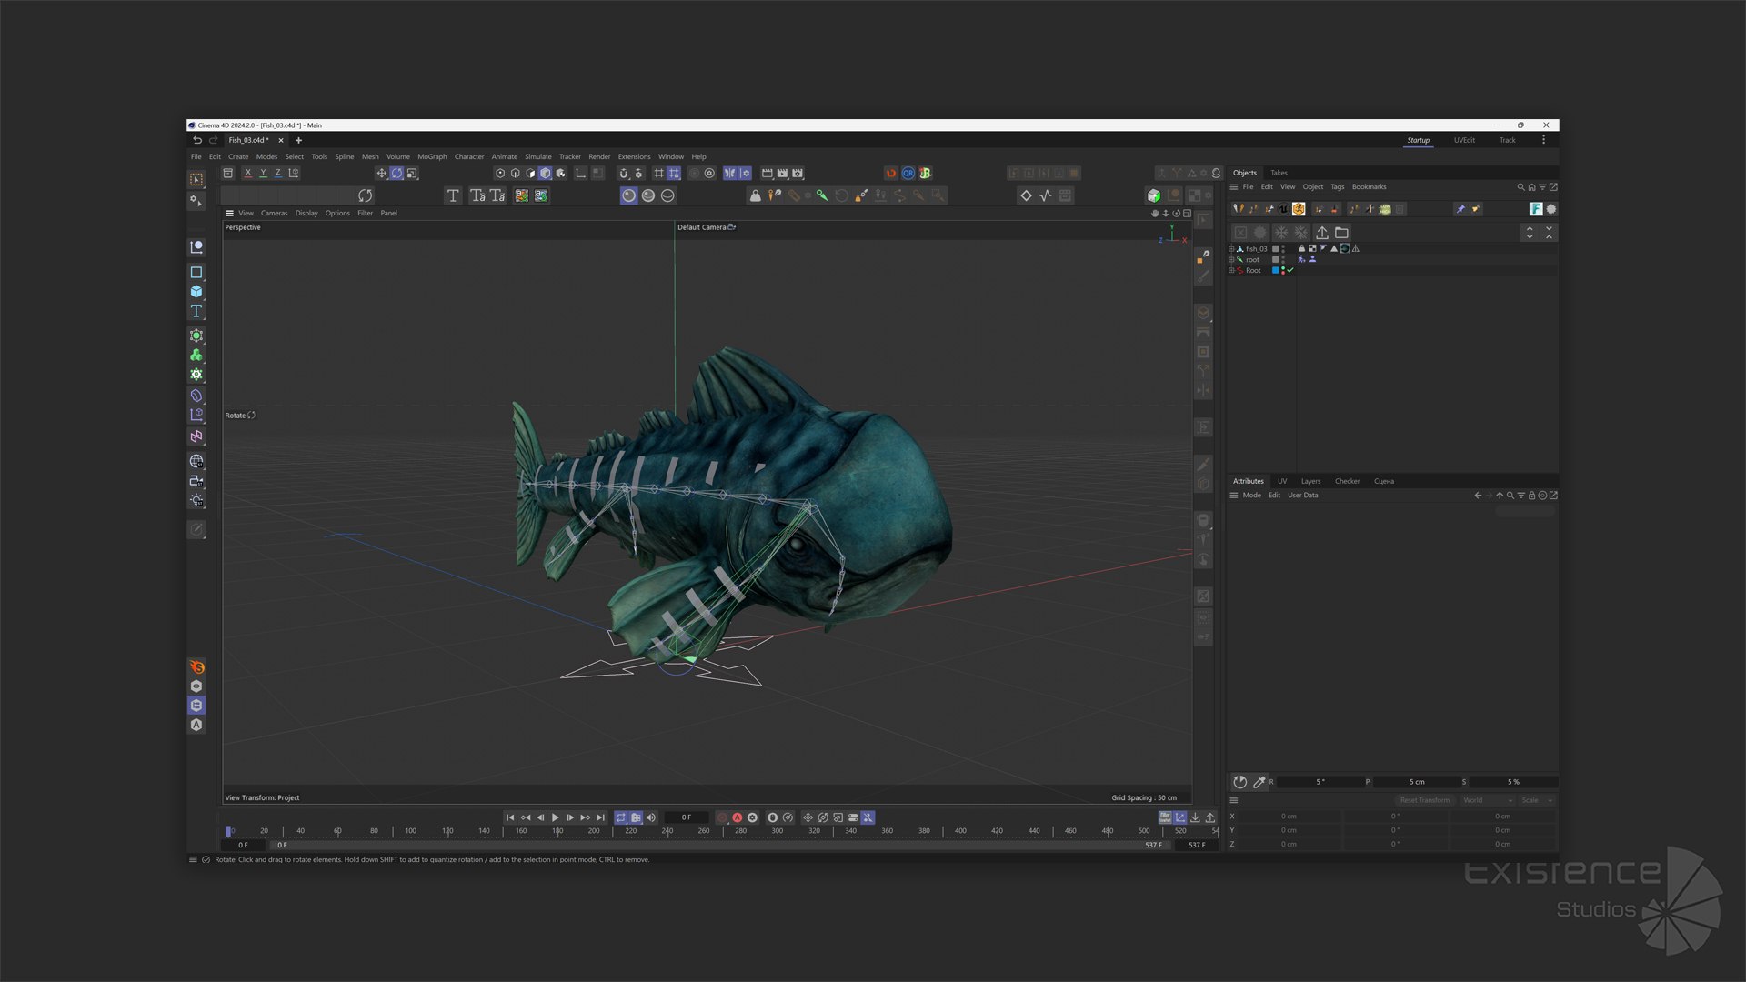Click the Undo arrow

[x=197, y=140]
